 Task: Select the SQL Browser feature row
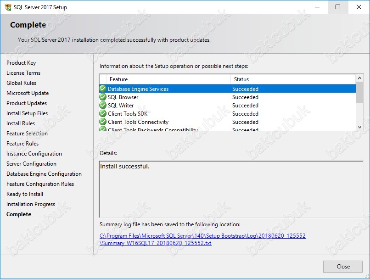(228, 97)
